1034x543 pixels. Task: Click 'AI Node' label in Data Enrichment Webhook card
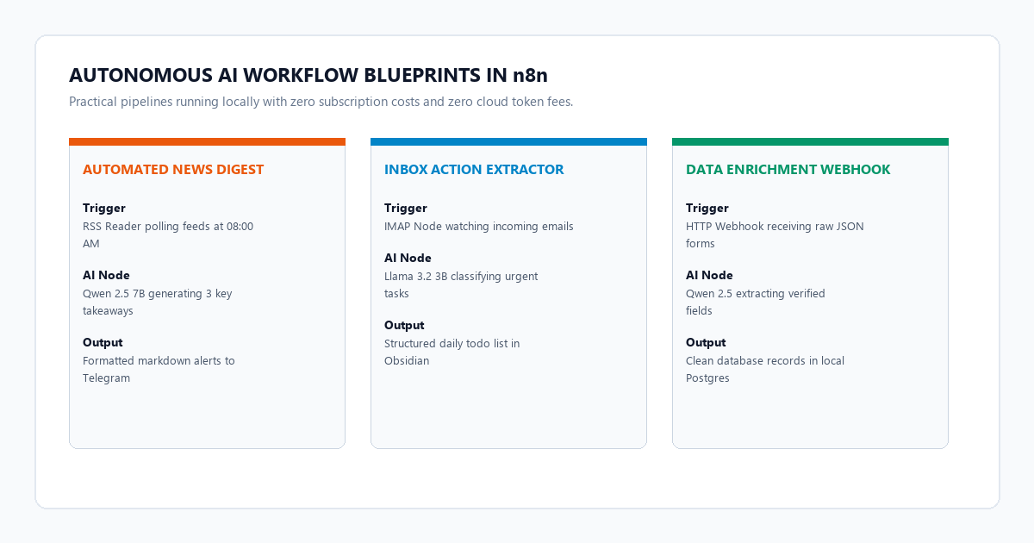click(709, 275)
